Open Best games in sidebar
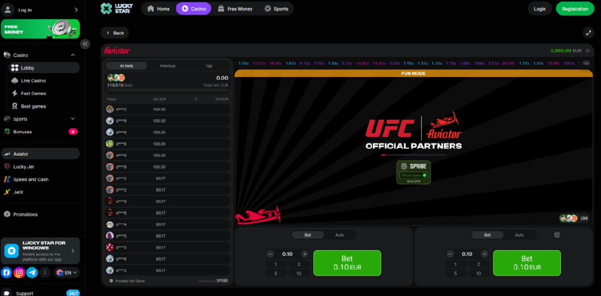Image resolution: width=601 pixels, height=296 pixels. (33, 106)
